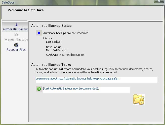Switch to the Recover Files tab
Viewport: 165px width, 125px height.
[16, 49]
